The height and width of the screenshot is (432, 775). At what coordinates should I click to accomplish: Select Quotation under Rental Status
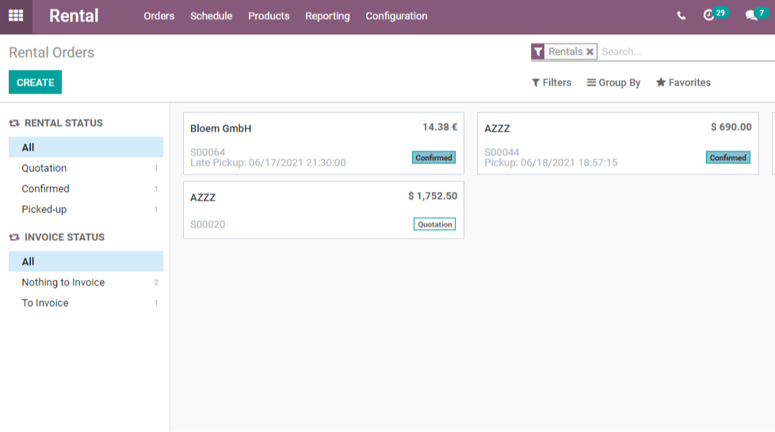coord(86,168)
